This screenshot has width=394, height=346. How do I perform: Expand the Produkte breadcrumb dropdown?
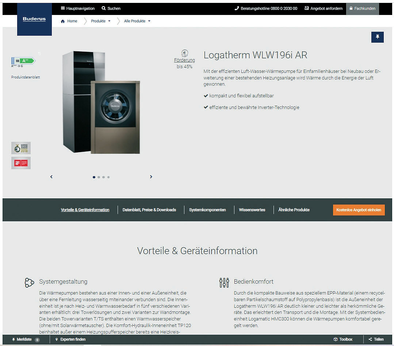click(x=101, y=21)
